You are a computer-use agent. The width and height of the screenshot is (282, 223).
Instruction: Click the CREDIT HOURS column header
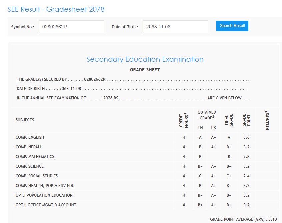(184, 120)
